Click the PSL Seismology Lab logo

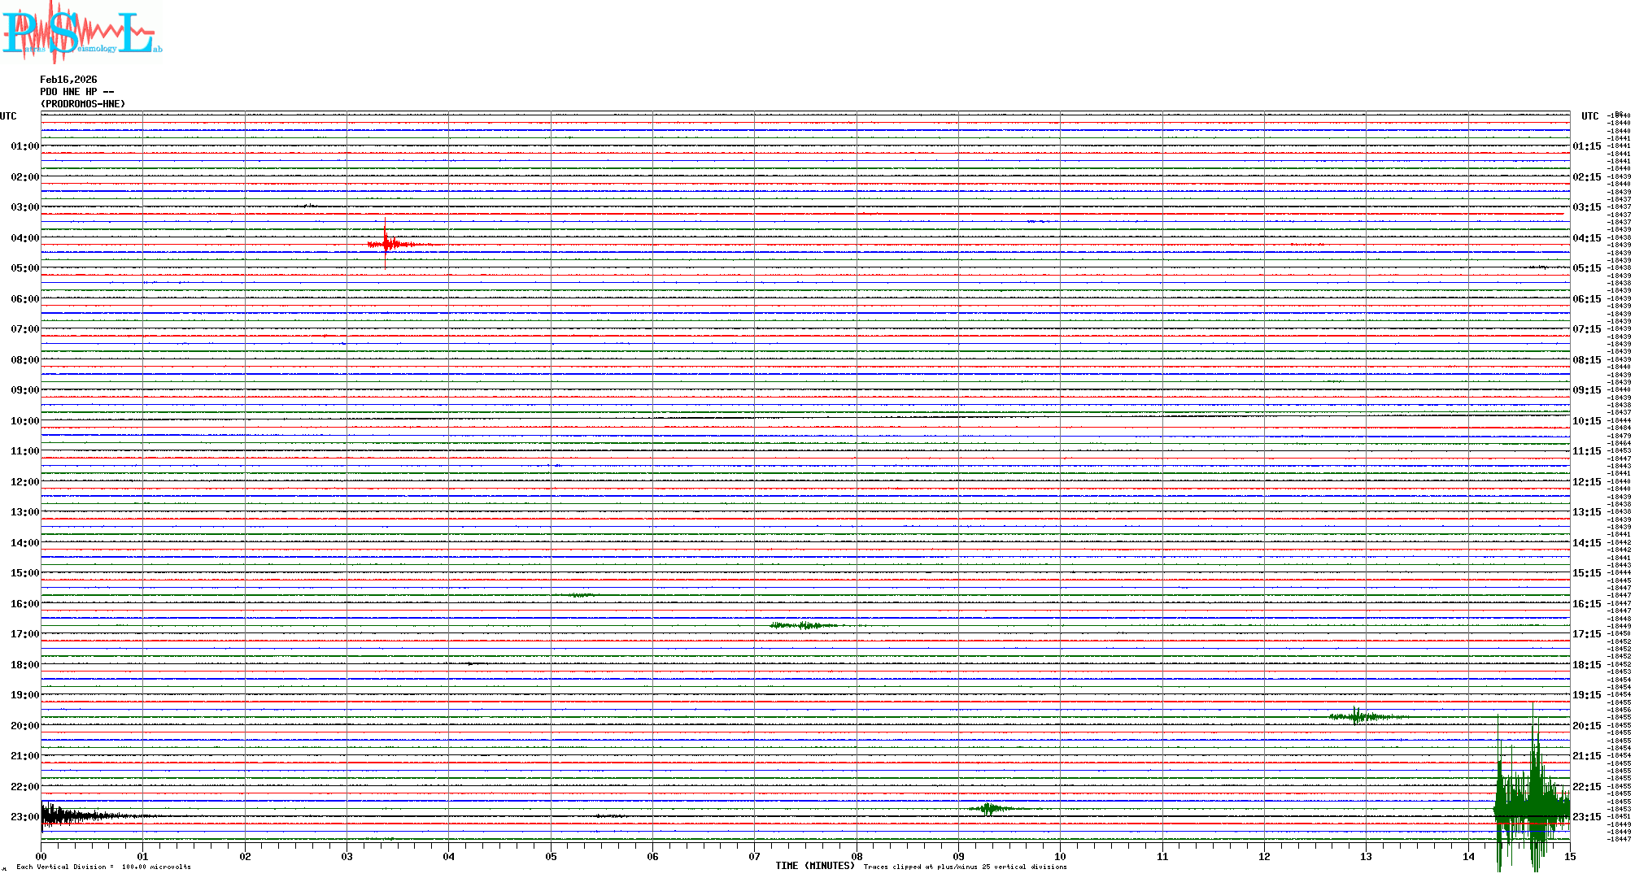[81, 33]
